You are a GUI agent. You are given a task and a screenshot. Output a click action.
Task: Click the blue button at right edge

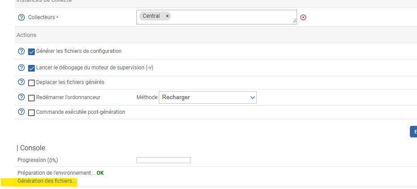(413, 132)
